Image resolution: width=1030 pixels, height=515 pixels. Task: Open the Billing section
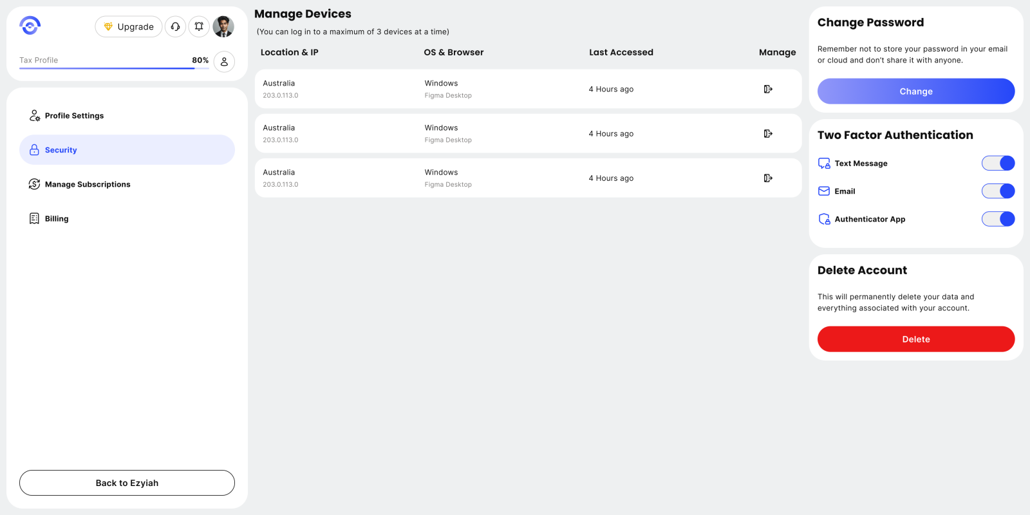[57, 219]
